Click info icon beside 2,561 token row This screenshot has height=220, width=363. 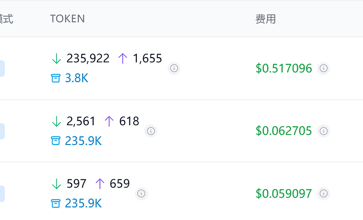[150, 131]
